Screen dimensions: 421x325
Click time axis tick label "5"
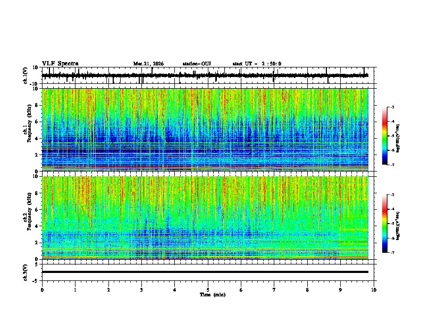point(208,290)
